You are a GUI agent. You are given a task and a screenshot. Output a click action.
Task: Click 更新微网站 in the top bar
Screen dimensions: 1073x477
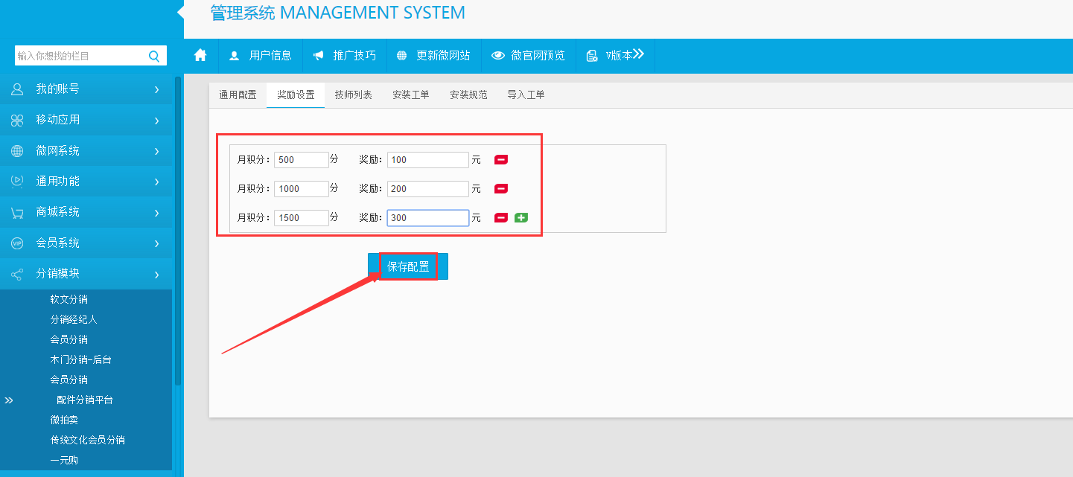pos(433,56)
